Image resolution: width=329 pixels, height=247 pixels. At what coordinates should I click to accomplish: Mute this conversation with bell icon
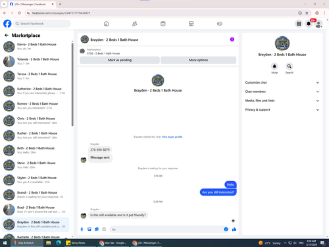click(274, 66)
